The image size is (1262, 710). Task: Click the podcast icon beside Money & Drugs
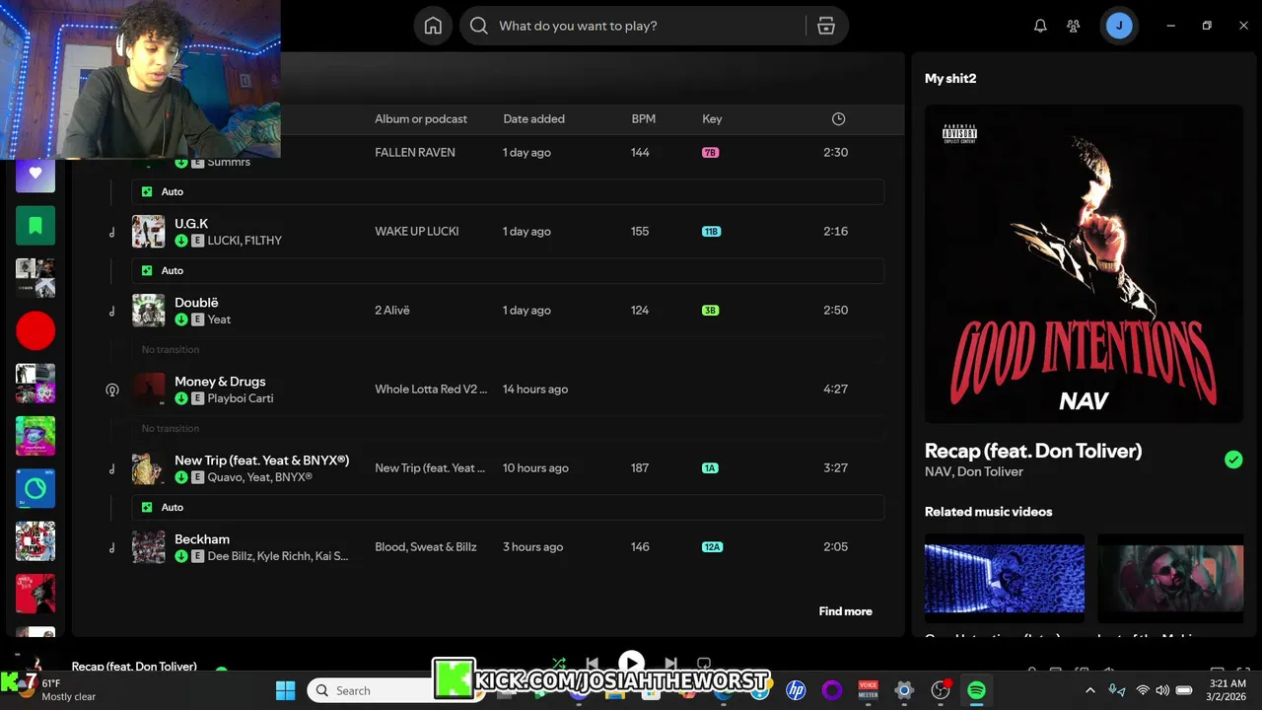click(112, 390)
